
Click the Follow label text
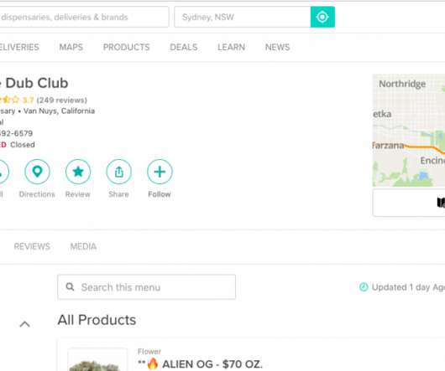(x=160, y=194)
